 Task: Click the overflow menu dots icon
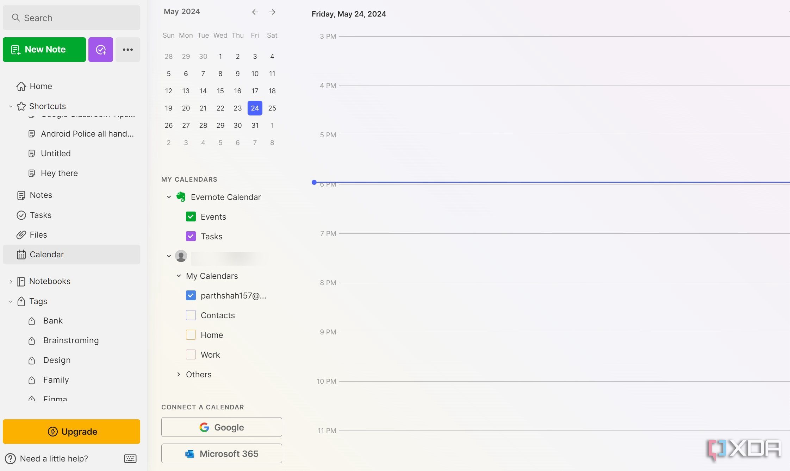point(127,49)
